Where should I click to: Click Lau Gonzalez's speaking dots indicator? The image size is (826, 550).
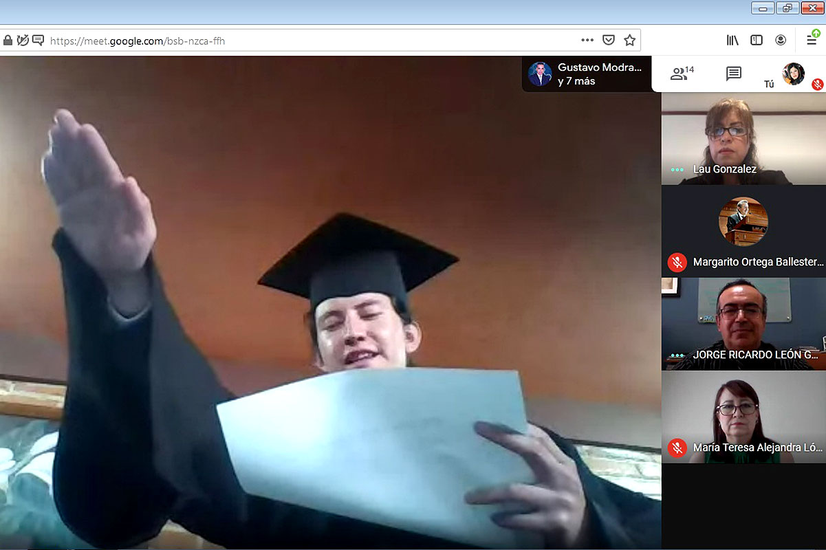[677, 170]
